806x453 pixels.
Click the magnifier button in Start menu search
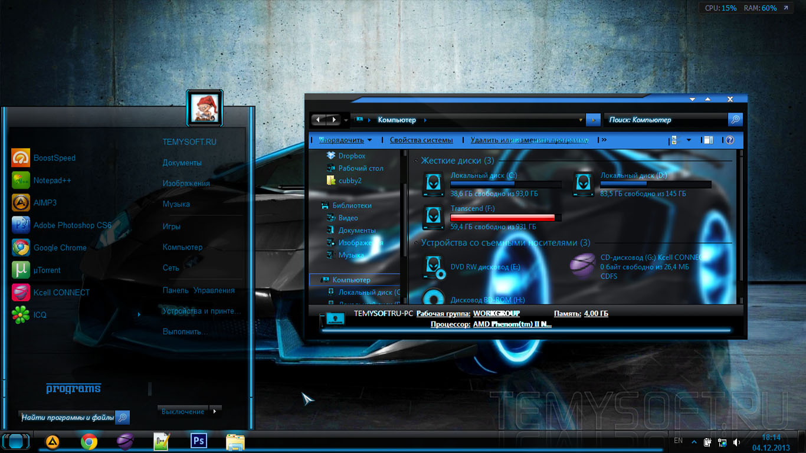point(122,418)
